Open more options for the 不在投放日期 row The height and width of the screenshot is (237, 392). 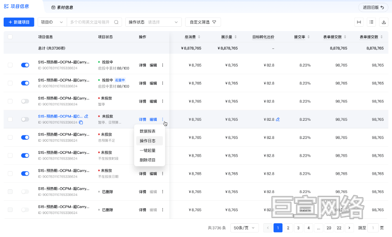[162, 174]
